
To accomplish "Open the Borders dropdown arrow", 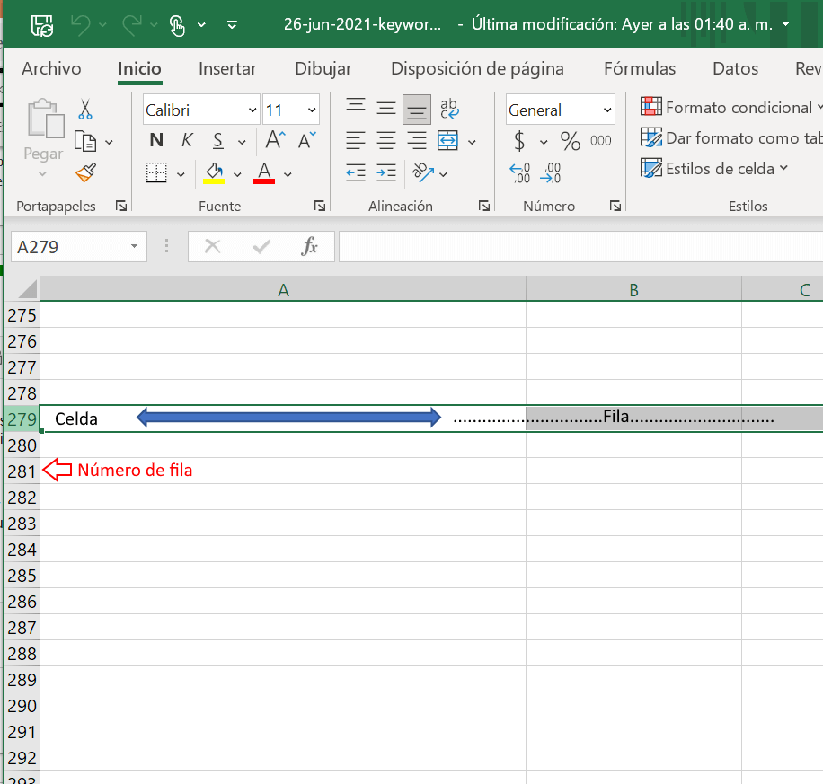I will (x=181, y=174).
